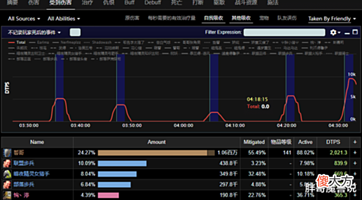Click the pink amount bar in the last row
This screenshot has width=362, height=200.
click(108, 195)
